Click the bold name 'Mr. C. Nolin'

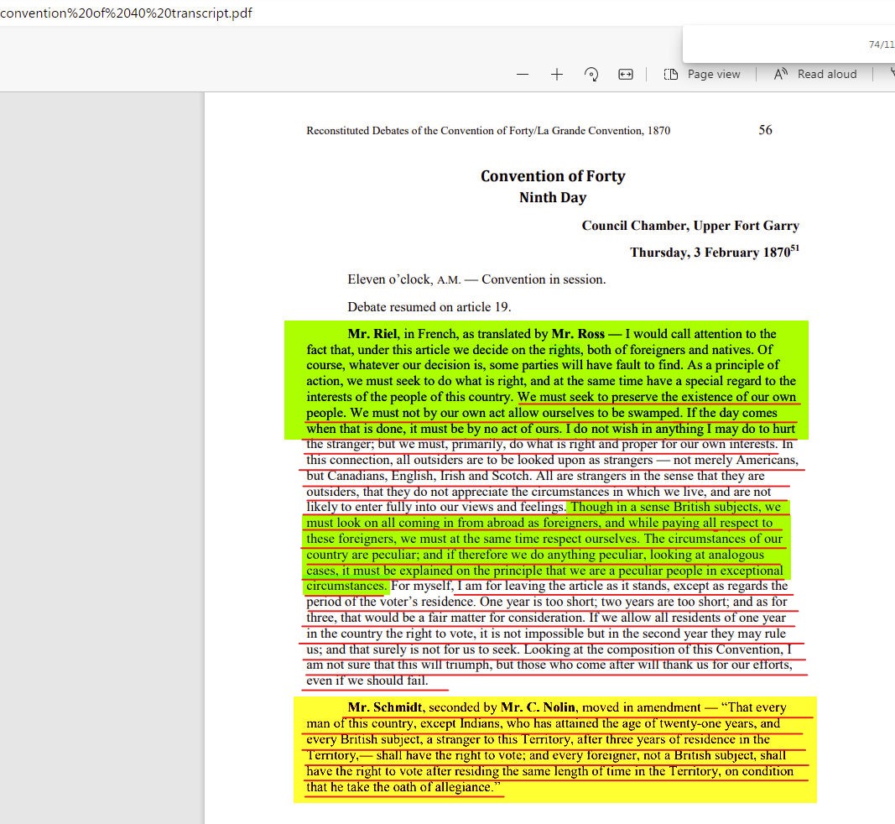pyautogui.click(x=538, y=707)
